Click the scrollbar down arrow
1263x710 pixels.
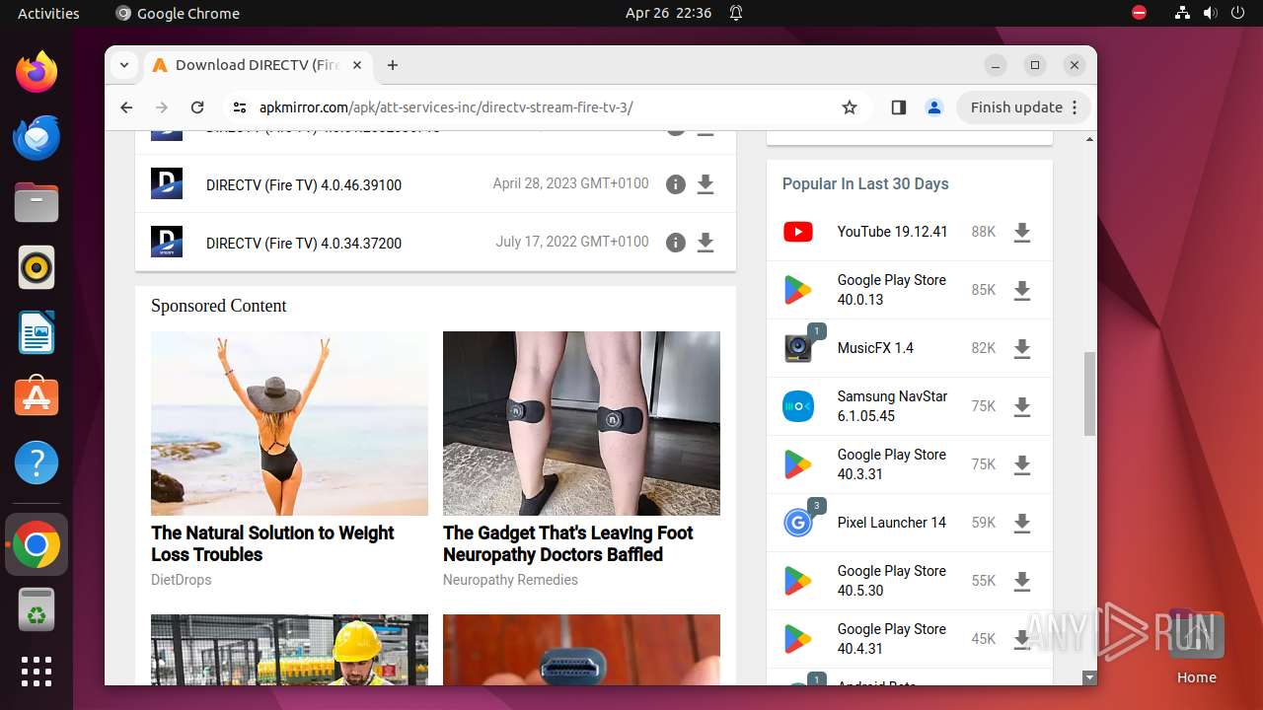pyautogui.click(x=1089, y=677)
